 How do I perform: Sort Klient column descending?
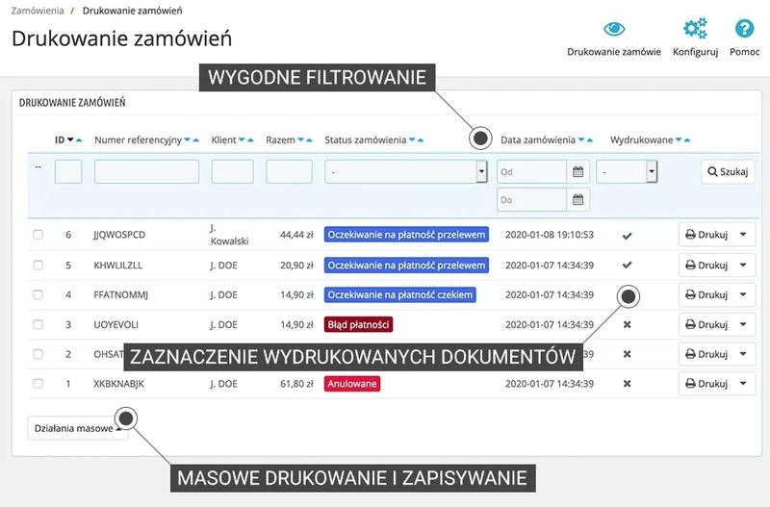tap(242, 139)
